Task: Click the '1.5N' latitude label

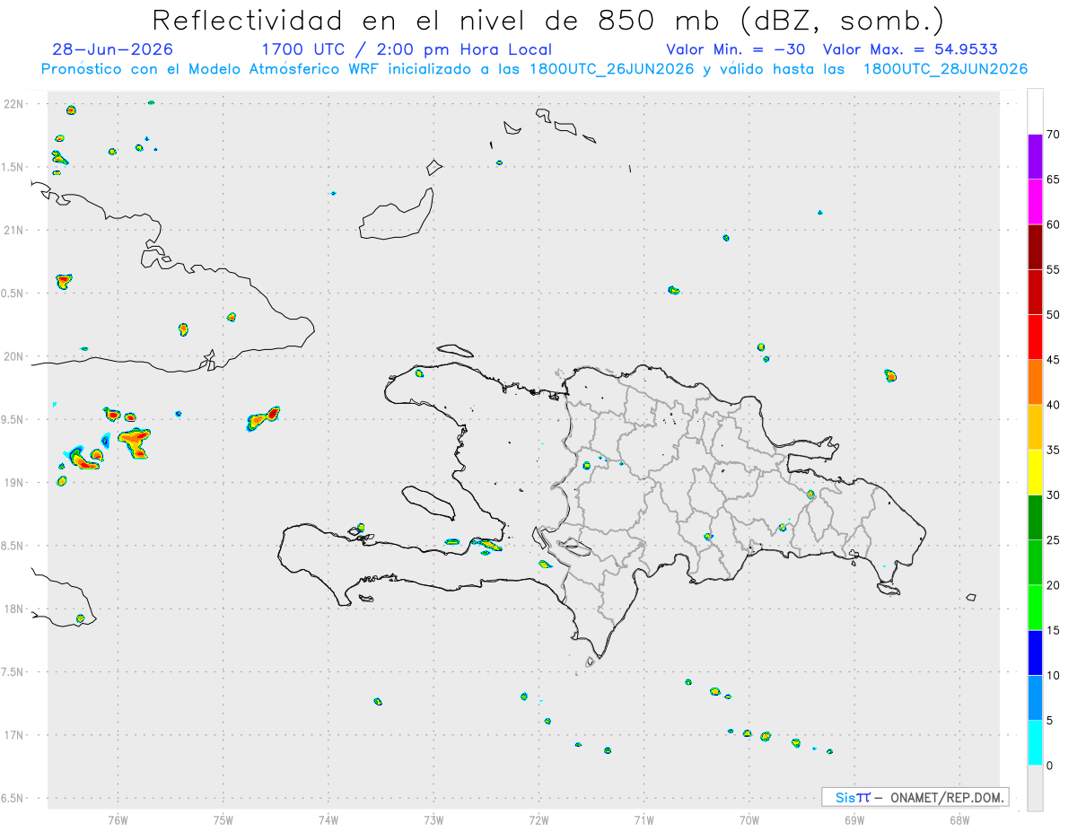Action: coord(13,167)
